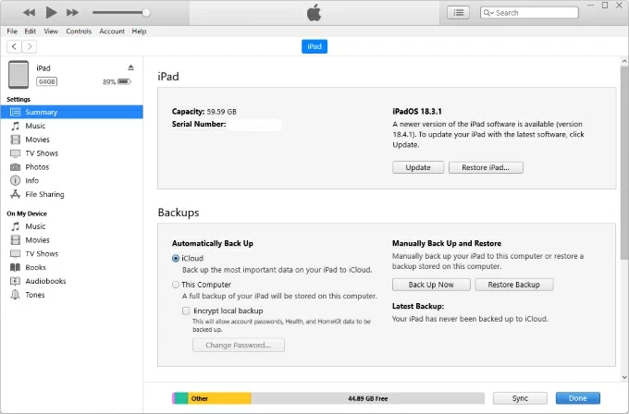Click the Fast-forward next track icon
Image resolution: width=629 pixels, height=414 pixels.
pyautogui.click(x=73, y=12)
